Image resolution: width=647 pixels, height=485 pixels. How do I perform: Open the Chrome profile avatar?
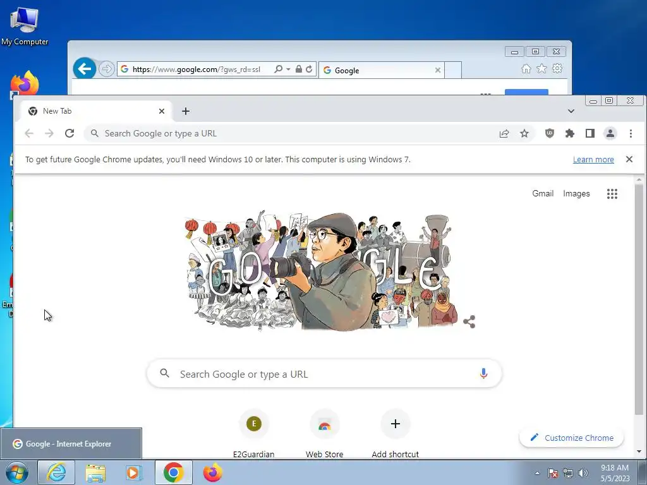610,133
